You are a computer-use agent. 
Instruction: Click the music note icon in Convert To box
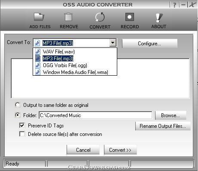(37, 43)
